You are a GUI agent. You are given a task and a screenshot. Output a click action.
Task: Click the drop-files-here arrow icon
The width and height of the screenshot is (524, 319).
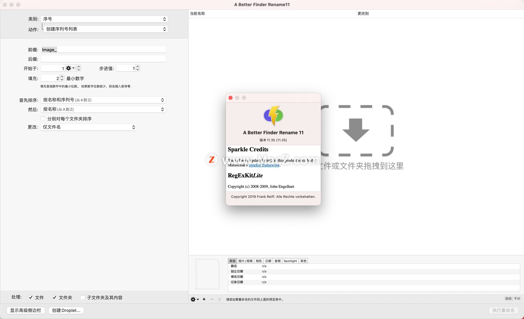pyautogui.click(x=356, y=130)
